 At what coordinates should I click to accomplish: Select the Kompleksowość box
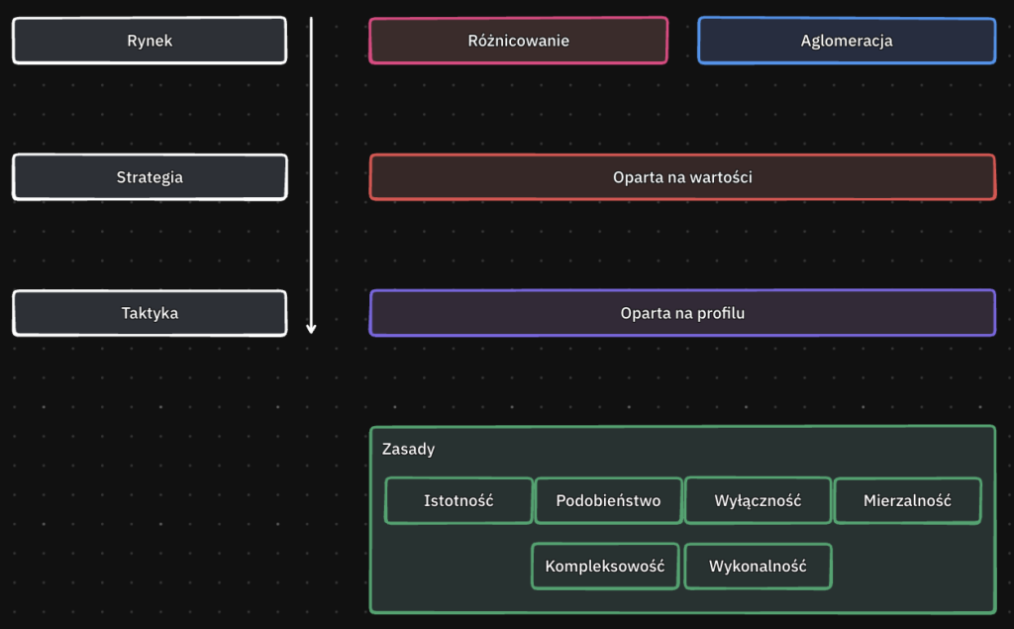point(605,567)
